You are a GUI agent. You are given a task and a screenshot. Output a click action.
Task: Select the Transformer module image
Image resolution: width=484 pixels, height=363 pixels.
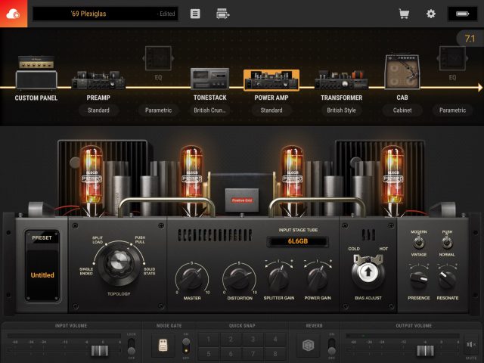pos(341,79)
